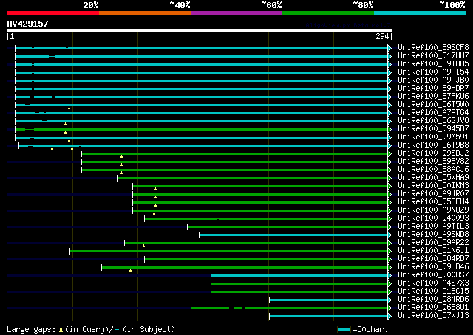Image resolution: width=473 pixels, height=335 pixels.
Task: Click the red 20% identity color band
Action: [53, 13]
